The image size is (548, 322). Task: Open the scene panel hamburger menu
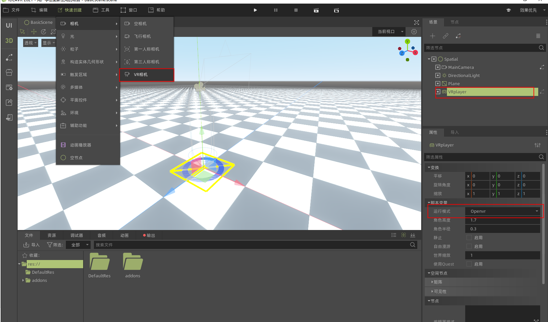[538, 36]
